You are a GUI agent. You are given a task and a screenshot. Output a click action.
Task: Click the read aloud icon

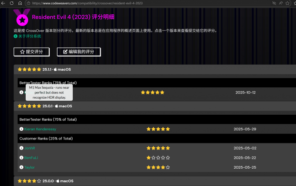tap(281, 3)
